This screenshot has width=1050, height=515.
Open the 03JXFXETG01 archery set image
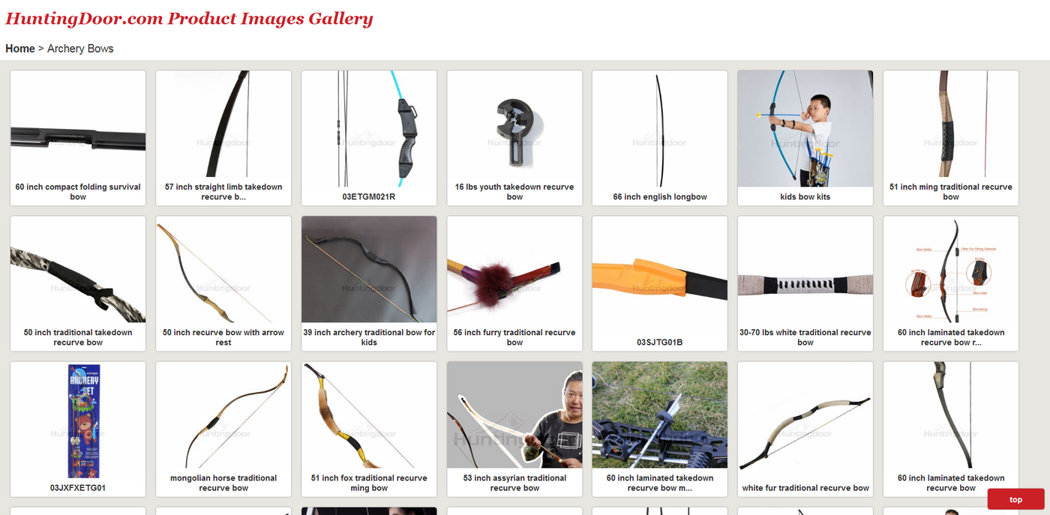pos(78,420)
